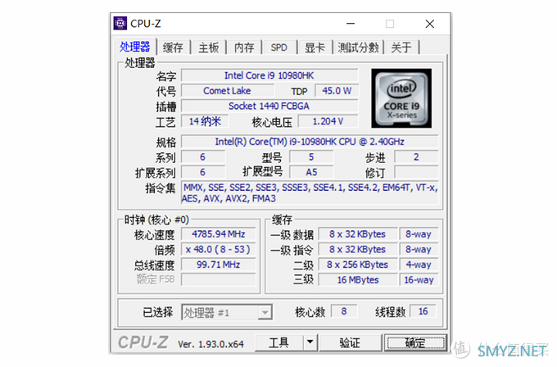Click the multiplier x 48.0 (8 - 53) value
This screenshot has width=557, height=367.
[x=219, y=249]
